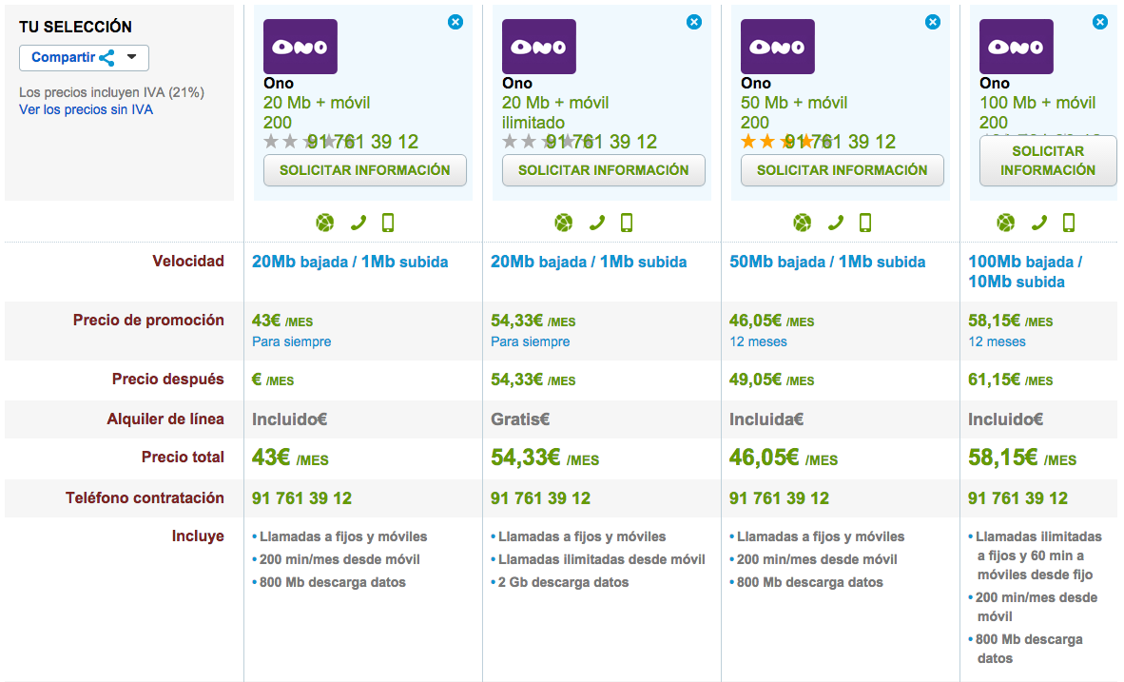Click 'Los precios incluyen IVA (21%)' note

[112, 92]
